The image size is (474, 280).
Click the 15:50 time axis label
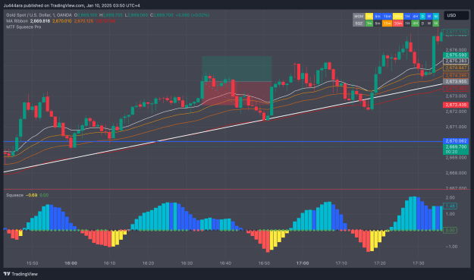tap(32, 263)
